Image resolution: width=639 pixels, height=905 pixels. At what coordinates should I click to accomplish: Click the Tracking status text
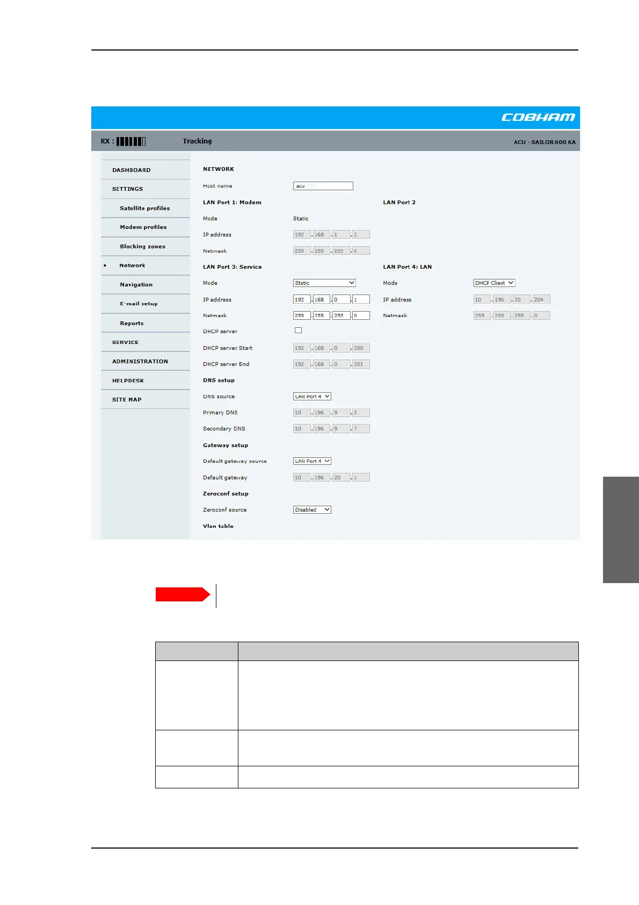(x=197, y=141)
